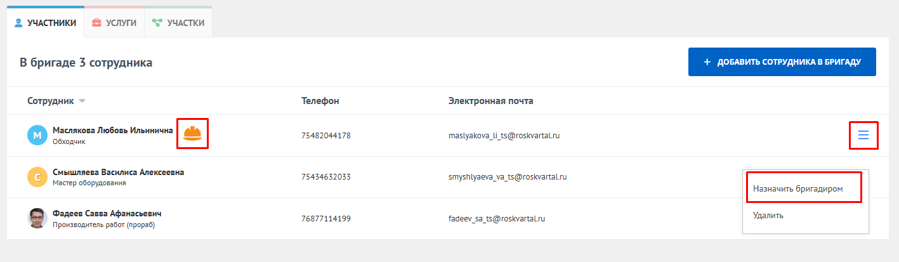Click Фадеев's profile photo
This screenshot has width=899, height=262.
tap(37, 218)
